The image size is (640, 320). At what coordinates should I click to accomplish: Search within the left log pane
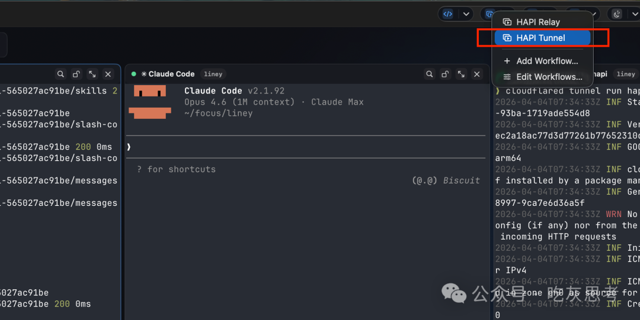click(x=60, y=74)
